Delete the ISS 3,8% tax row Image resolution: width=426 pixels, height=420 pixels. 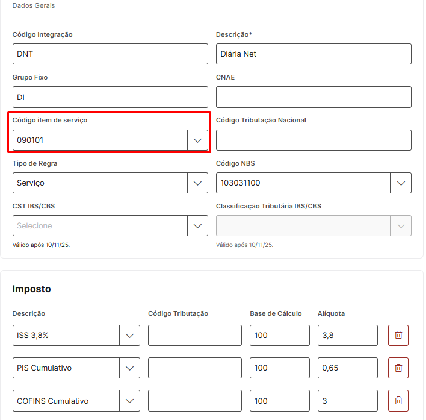[x=398, y=336]
